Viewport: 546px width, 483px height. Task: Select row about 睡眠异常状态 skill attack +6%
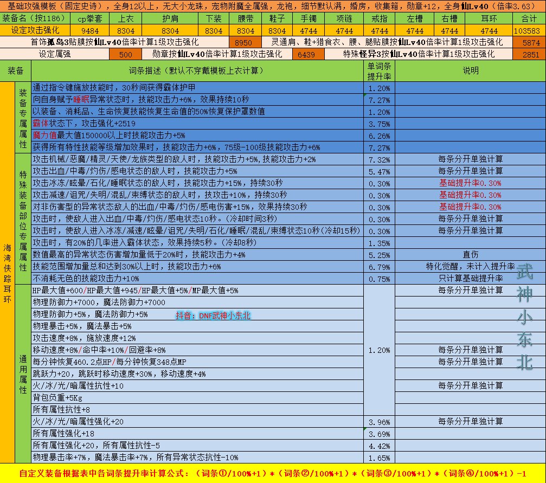[x=197, y=100]
